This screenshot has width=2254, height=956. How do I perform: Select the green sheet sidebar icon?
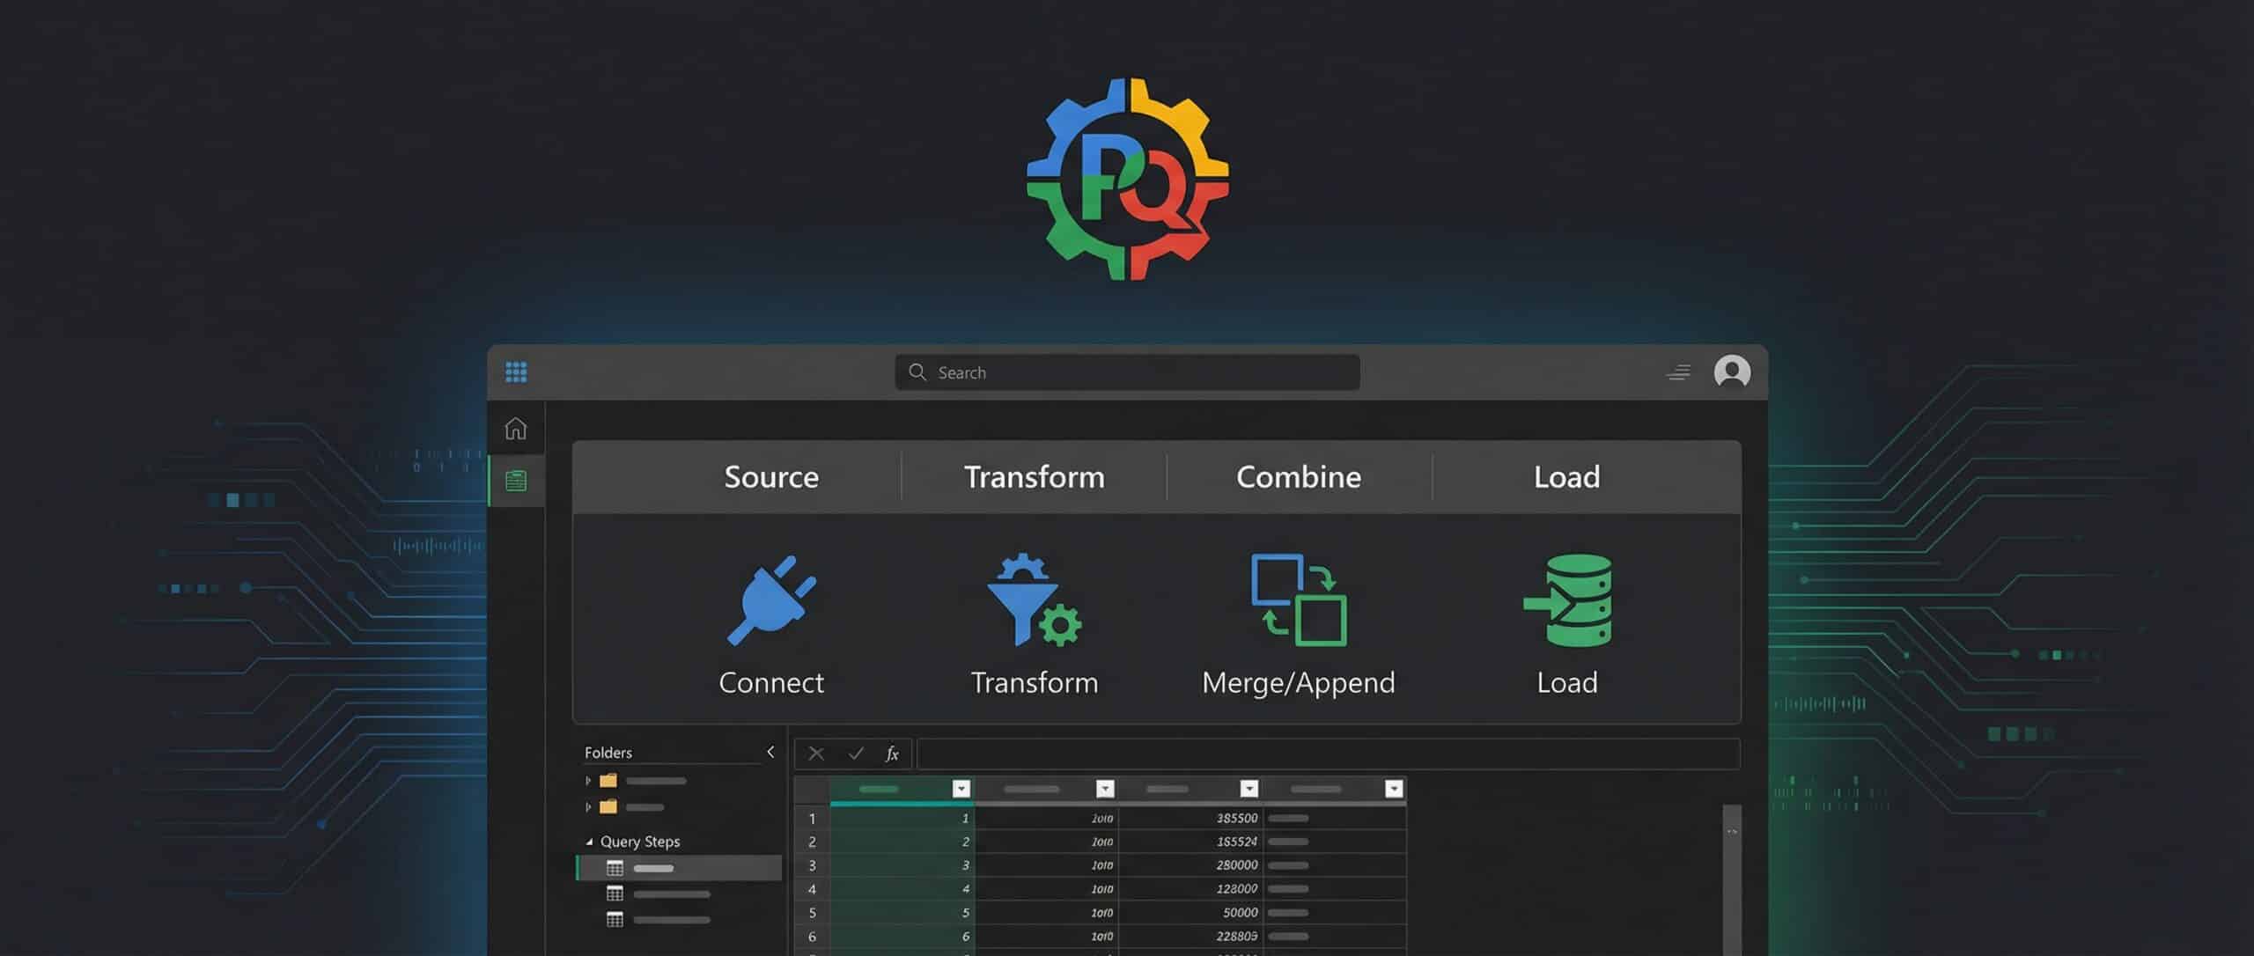point(516,481)
